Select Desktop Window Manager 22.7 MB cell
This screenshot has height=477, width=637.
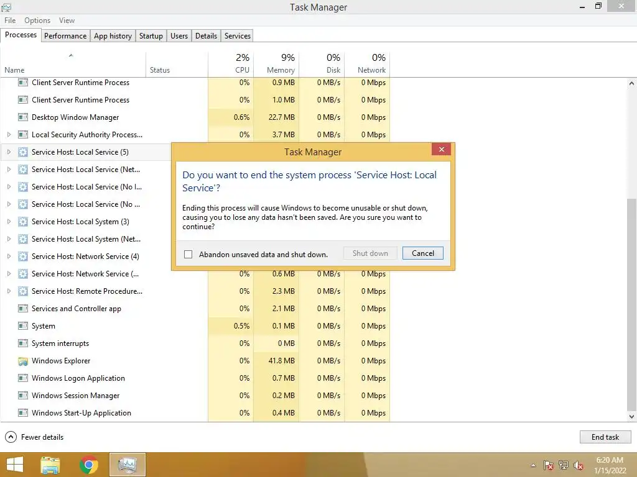click(x=276, y=117)
